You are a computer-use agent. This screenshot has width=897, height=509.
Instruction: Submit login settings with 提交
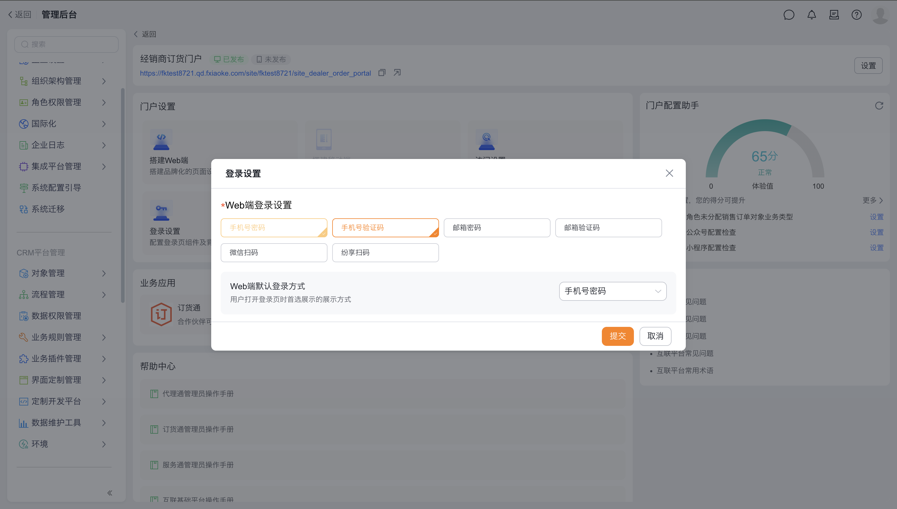tap(617, 336)
